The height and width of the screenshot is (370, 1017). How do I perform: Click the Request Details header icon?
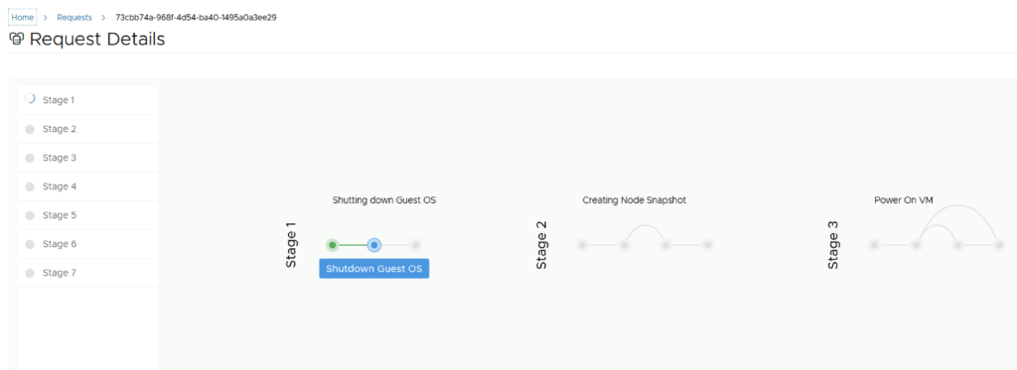17,40
